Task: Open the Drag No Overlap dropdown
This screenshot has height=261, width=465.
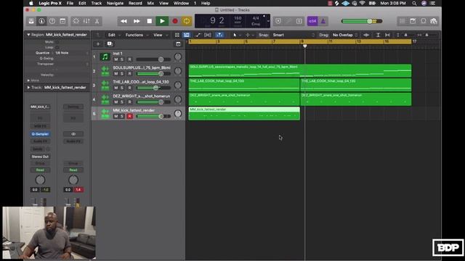Action: point(345,35)
